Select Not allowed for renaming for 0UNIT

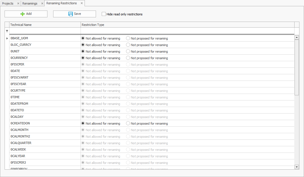[83, 51]
